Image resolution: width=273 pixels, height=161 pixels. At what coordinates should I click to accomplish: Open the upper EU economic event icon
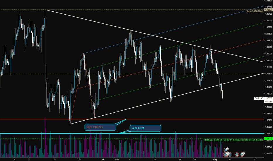tap(226, 150)
